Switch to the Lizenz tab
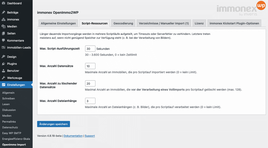The height and width of the screenshot is (148, 268). [199, 23]
